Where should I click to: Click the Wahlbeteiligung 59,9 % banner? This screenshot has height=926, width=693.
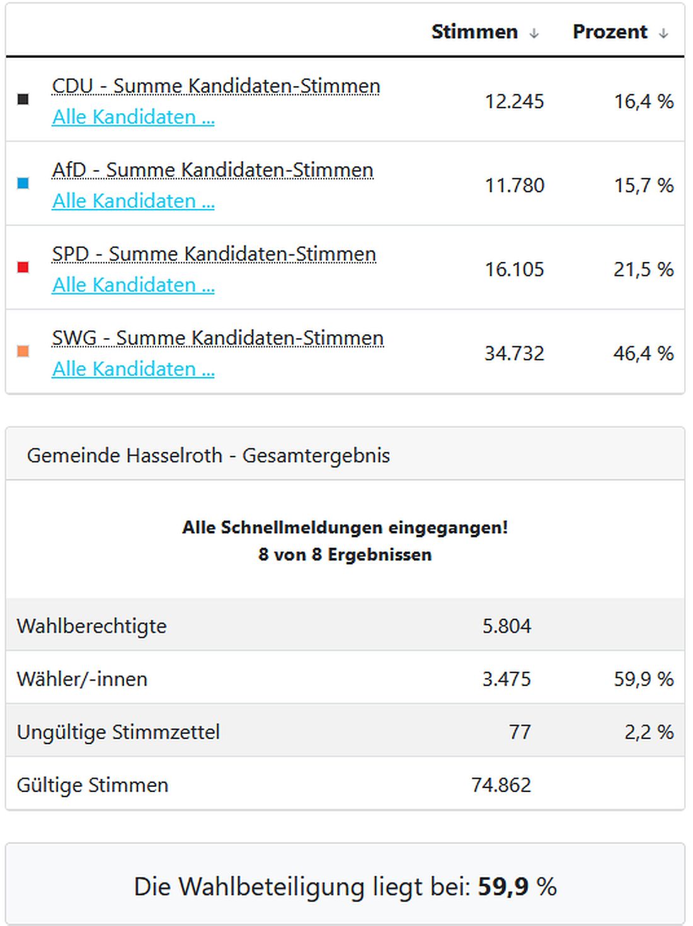pyautogui.click(x=346, y=886)
